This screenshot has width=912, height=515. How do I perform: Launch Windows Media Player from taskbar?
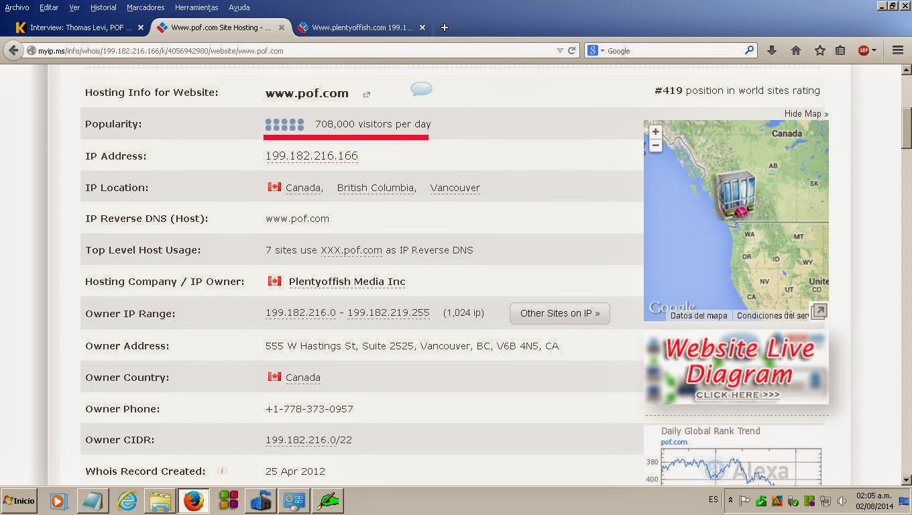tap(58, 501)
